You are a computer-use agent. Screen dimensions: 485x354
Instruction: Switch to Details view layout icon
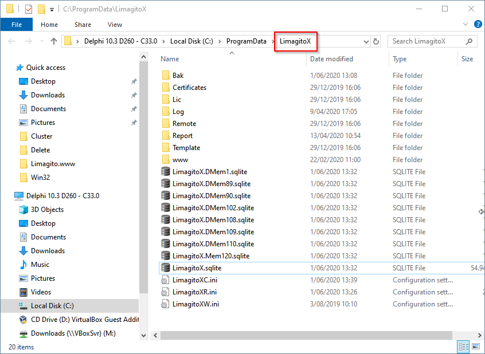click(463, 347)
